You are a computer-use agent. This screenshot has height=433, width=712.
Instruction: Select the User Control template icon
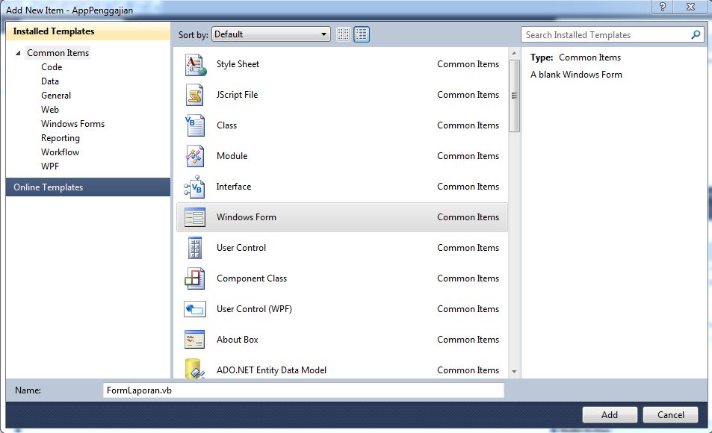[x=195, y=248]
